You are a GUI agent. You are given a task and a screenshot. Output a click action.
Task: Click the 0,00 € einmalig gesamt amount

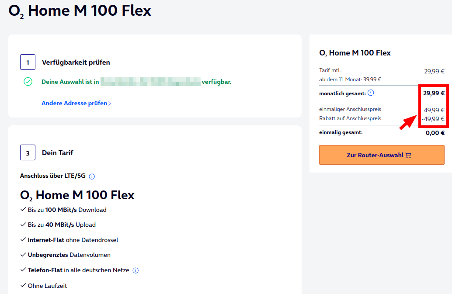[x=435, y=133]
